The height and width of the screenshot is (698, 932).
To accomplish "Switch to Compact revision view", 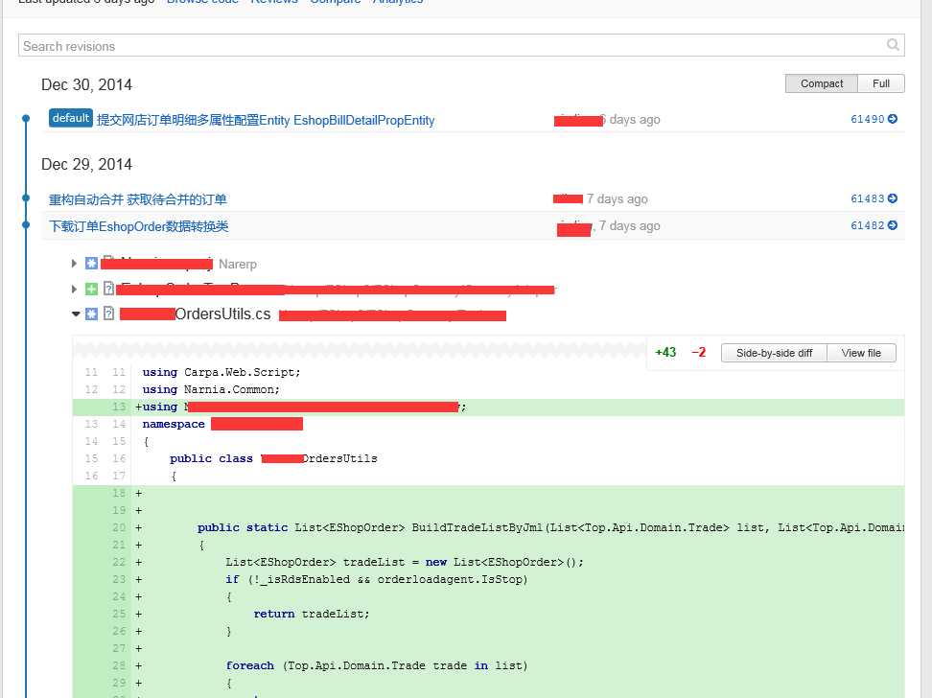I will 822,83.
